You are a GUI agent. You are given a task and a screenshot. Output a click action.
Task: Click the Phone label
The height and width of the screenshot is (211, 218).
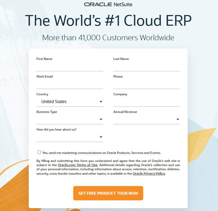coord(118,77)
